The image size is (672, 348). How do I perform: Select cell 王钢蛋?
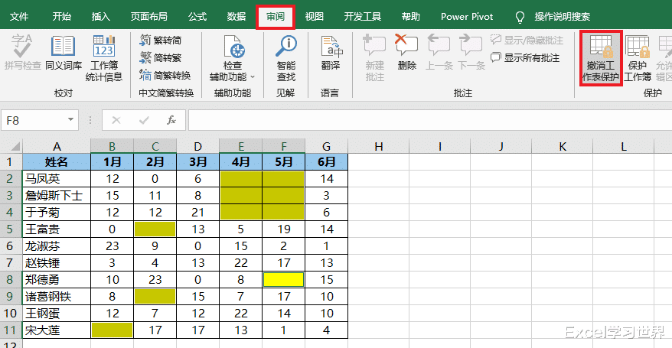tap(57, 314)
